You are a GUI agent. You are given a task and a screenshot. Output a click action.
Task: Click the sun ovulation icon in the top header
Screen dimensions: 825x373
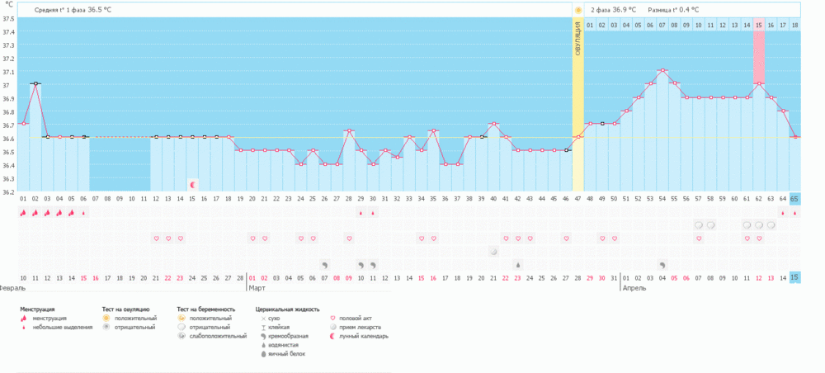click(578, 10)
